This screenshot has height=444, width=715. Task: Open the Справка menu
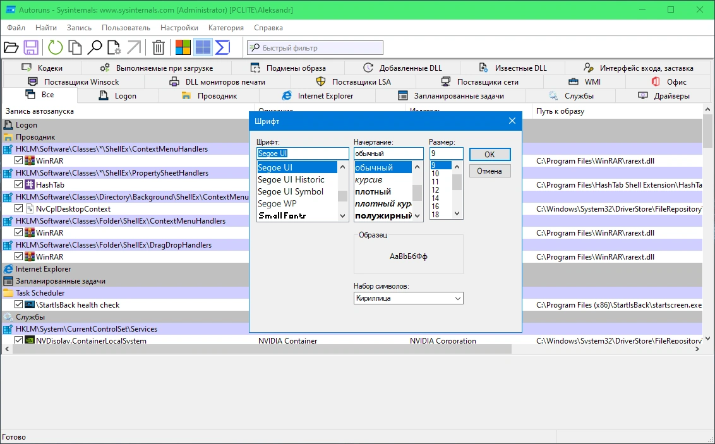click(268, 28)
